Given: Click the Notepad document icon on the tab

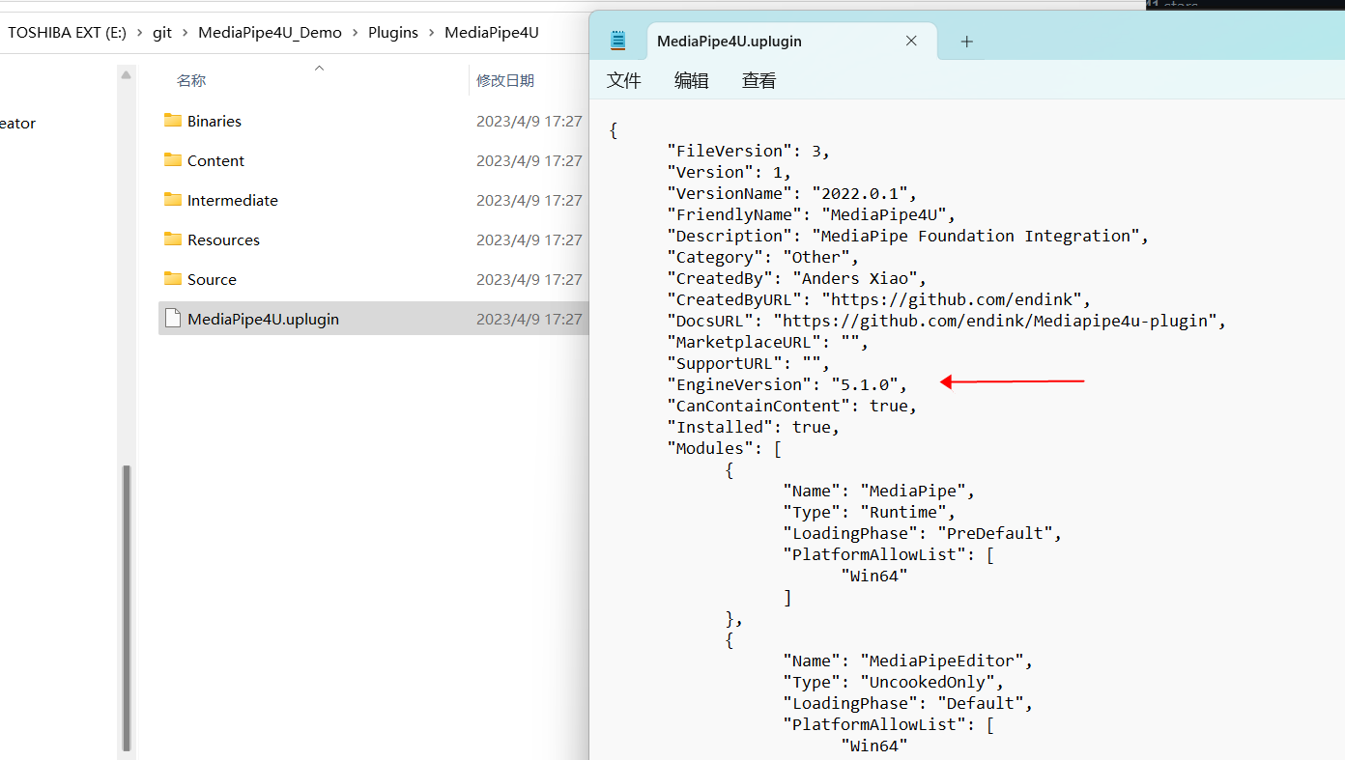Looking at the screenshot, I should 618,40.
